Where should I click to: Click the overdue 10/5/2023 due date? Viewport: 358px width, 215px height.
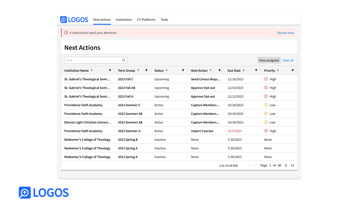point(234,131)
